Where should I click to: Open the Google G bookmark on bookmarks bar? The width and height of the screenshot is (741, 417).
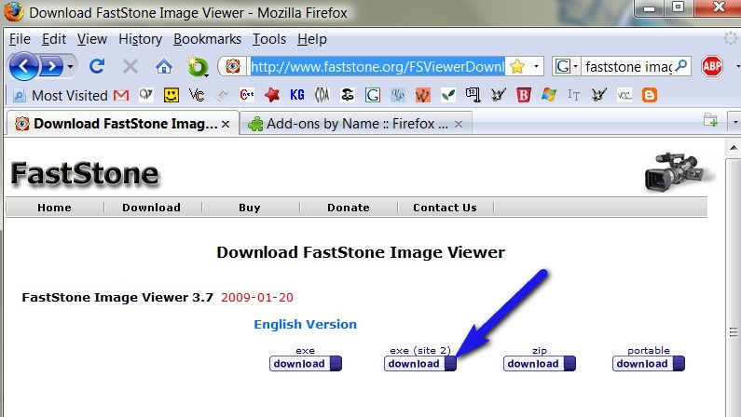373,95
